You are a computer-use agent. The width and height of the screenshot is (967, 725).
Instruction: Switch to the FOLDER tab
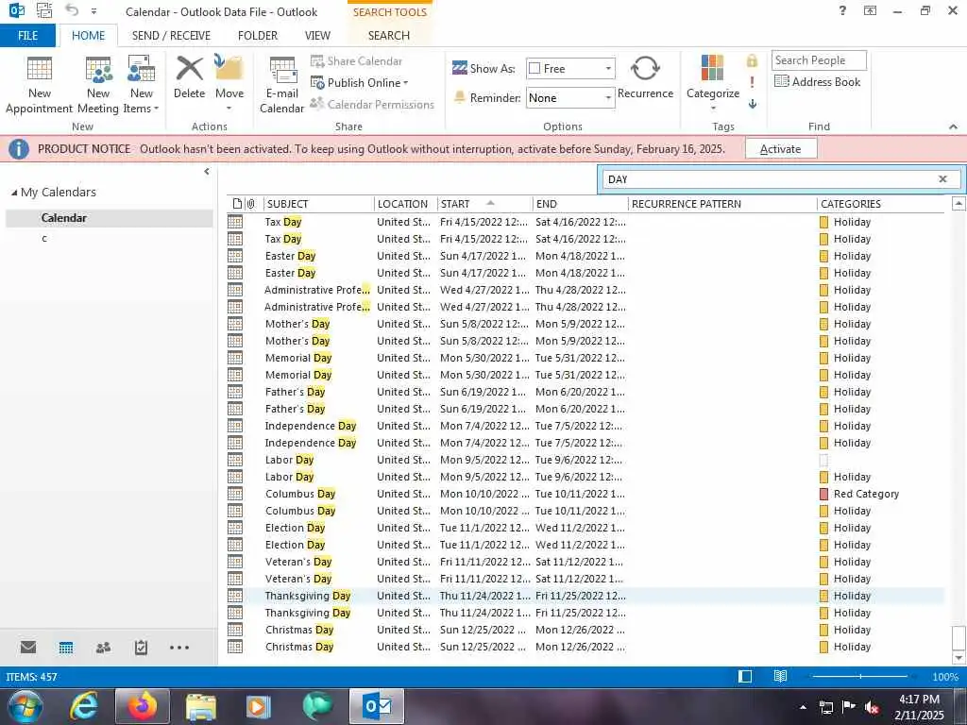tap(258, 35)
